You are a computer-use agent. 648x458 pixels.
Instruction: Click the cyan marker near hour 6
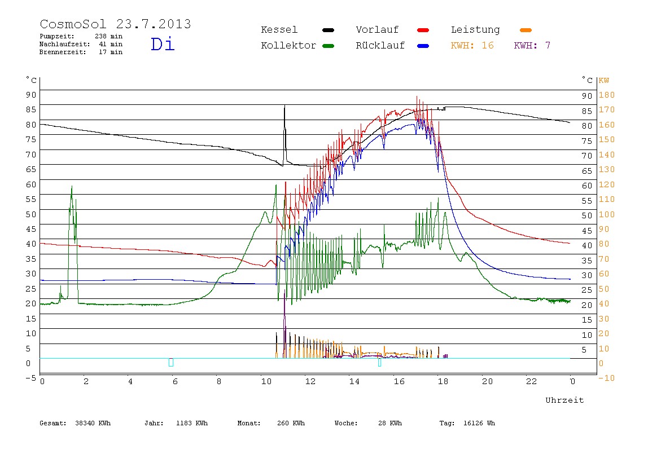(171, 362)
